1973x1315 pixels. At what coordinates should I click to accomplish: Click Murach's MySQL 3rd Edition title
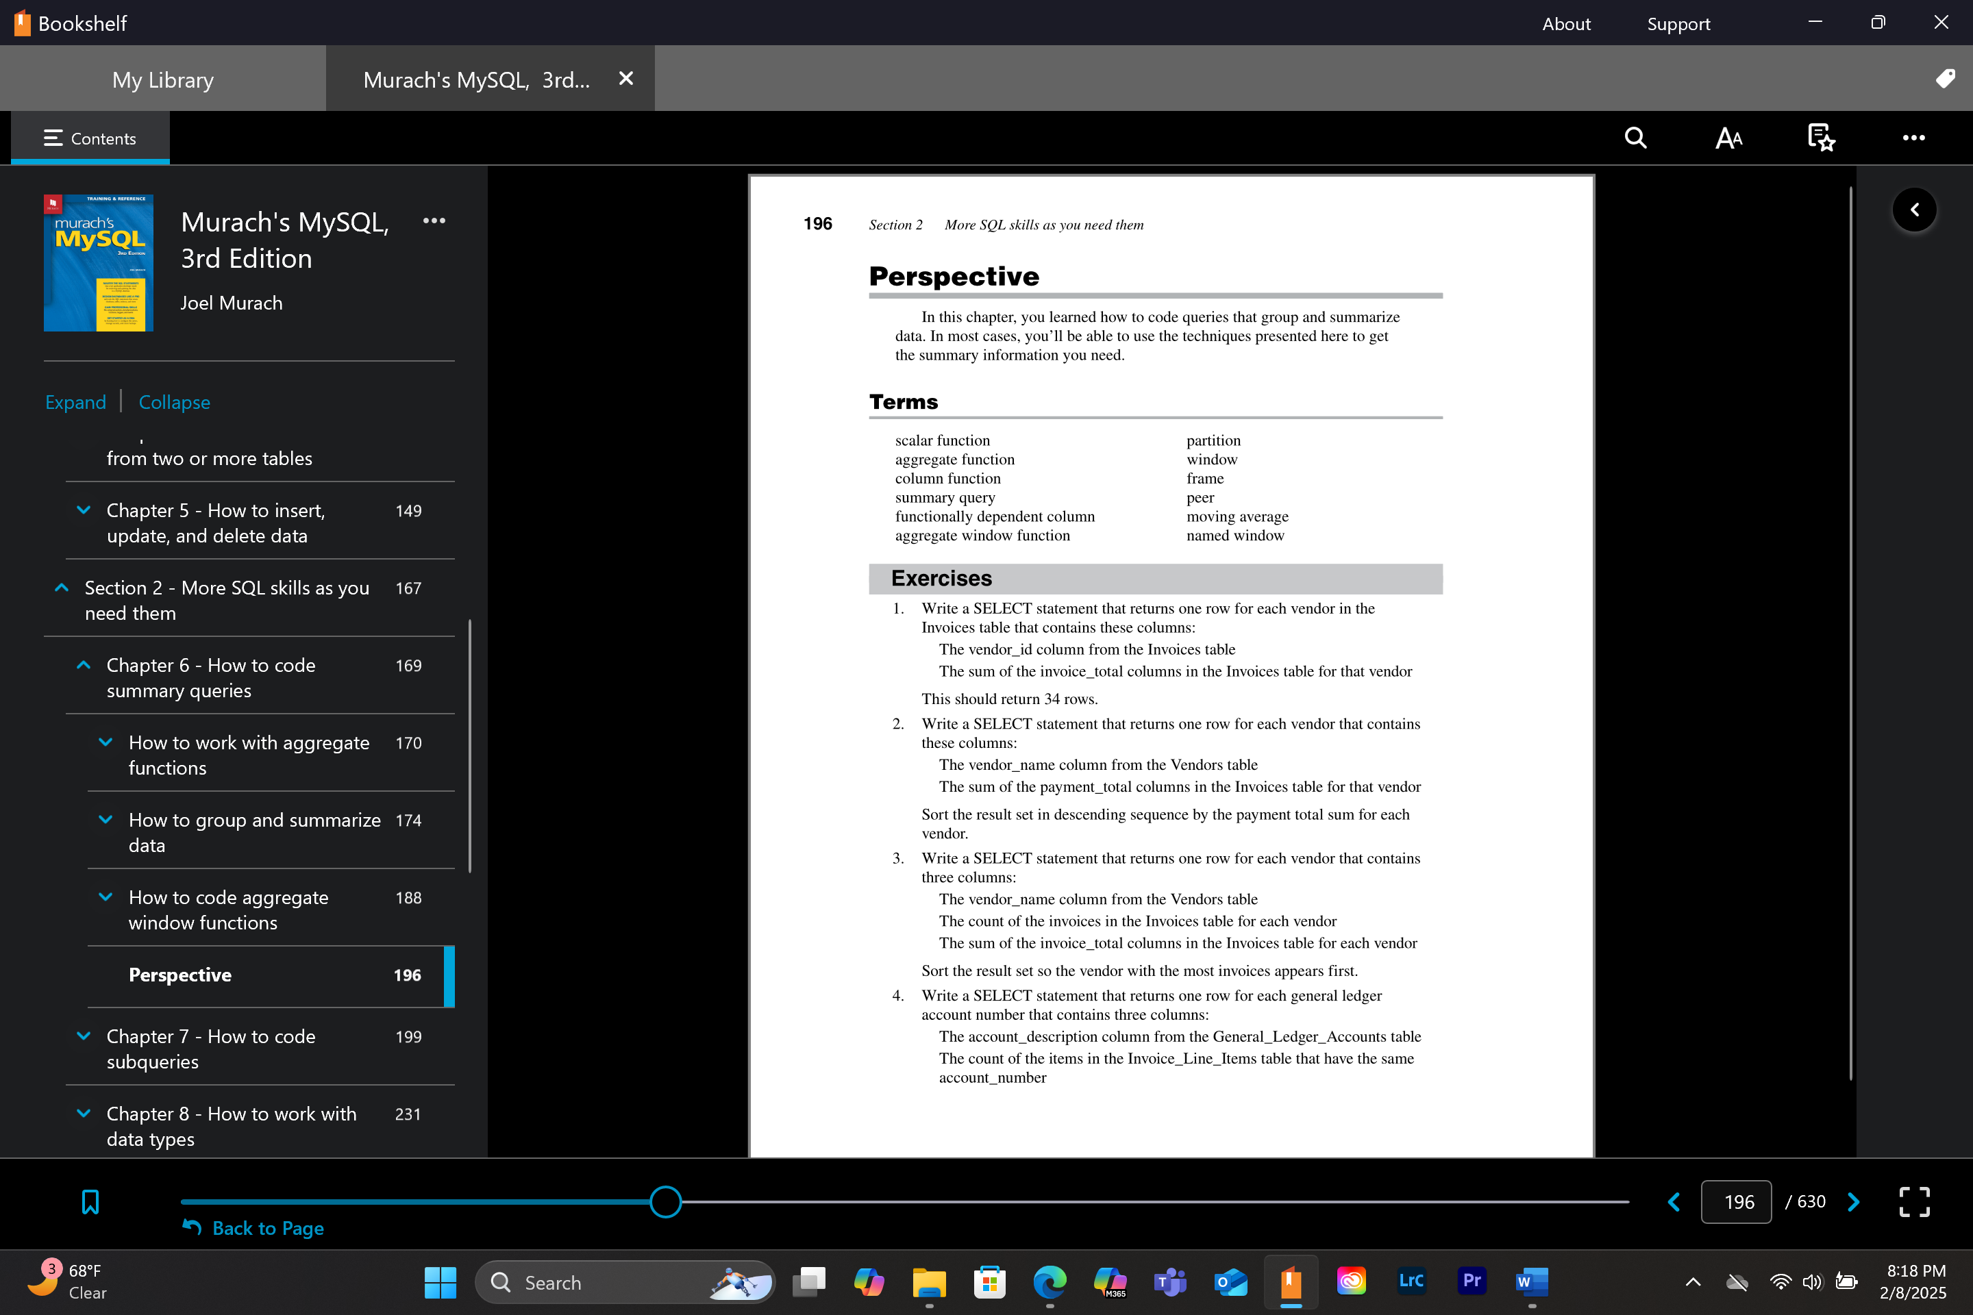click(285, 240)
